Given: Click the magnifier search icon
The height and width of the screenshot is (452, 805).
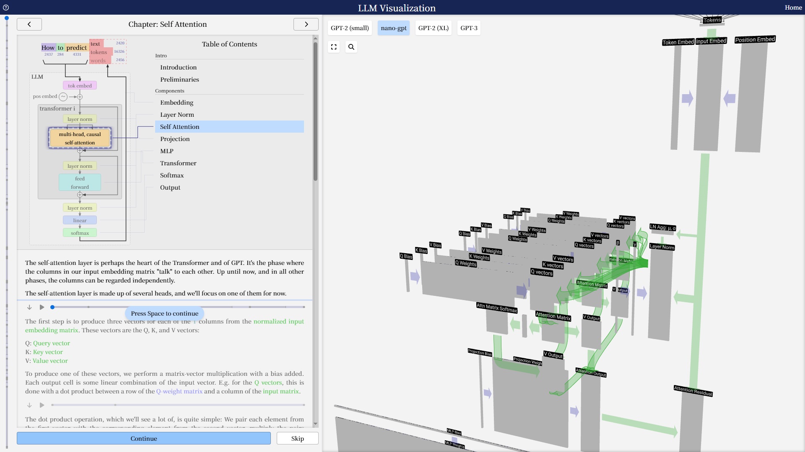Looking at the screenshot, I should [351, 47].
